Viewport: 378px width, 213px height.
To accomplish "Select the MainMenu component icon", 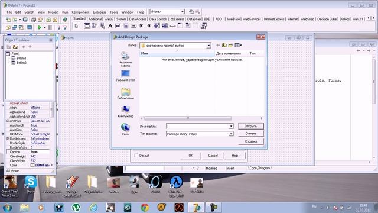I will click(x=94, y=26).
